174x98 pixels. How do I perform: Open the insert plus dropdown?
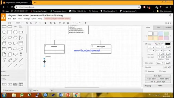click(x=86, y=23)
